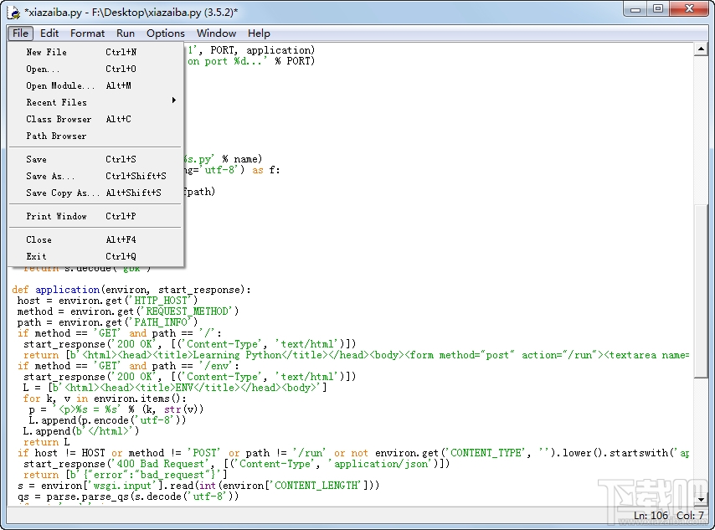Click the 'def application' function name
Image resolution: width=715 pixels, height=530 pixels.
click(68, 290)
